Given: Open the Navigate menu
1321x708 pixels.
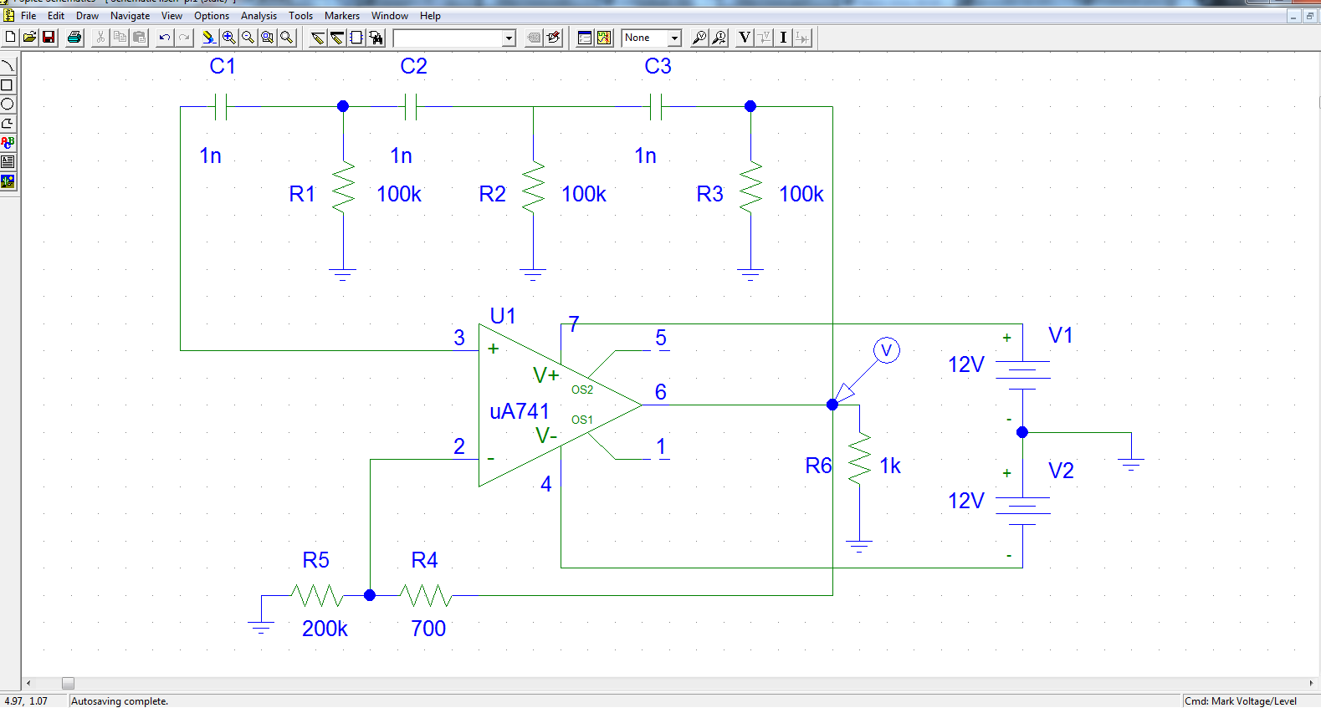Looking at the screenshot, I should click(131, 16).
